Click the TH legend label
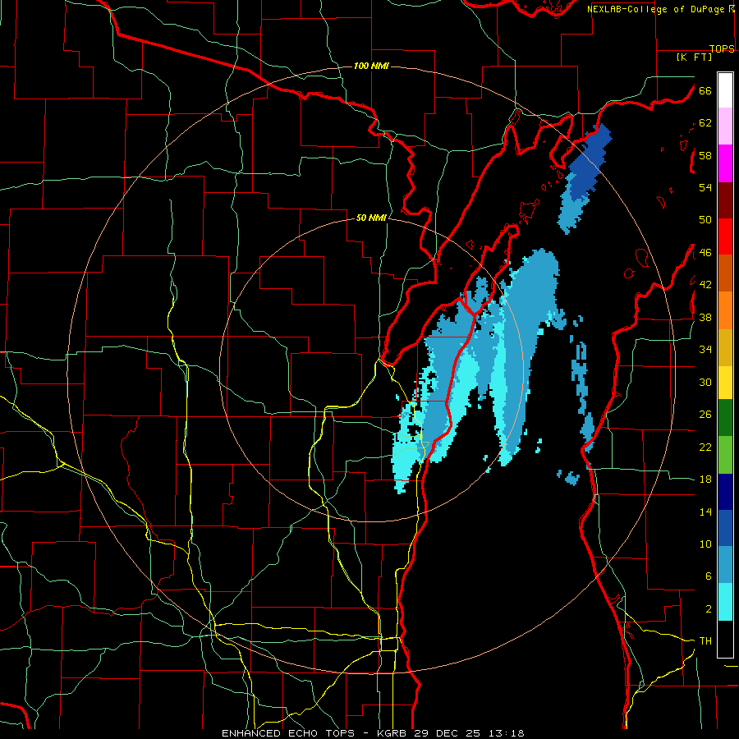 click(x=705, y=641)
